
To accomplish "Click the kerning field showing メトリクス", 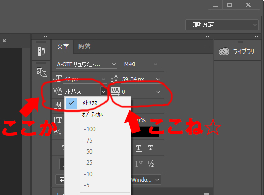I will click(82, 92).
